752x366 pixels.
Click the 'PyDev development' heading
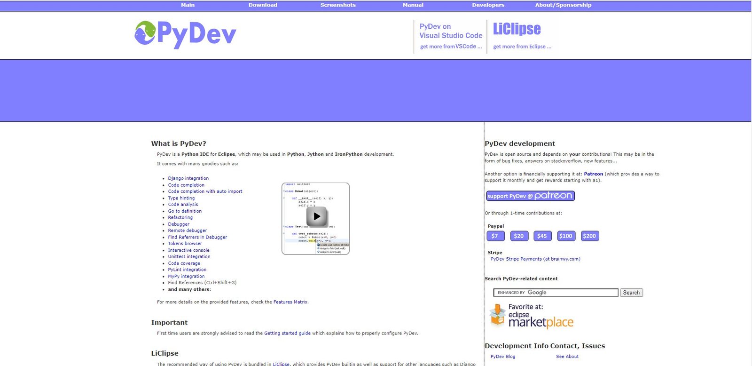pos(520,143)
